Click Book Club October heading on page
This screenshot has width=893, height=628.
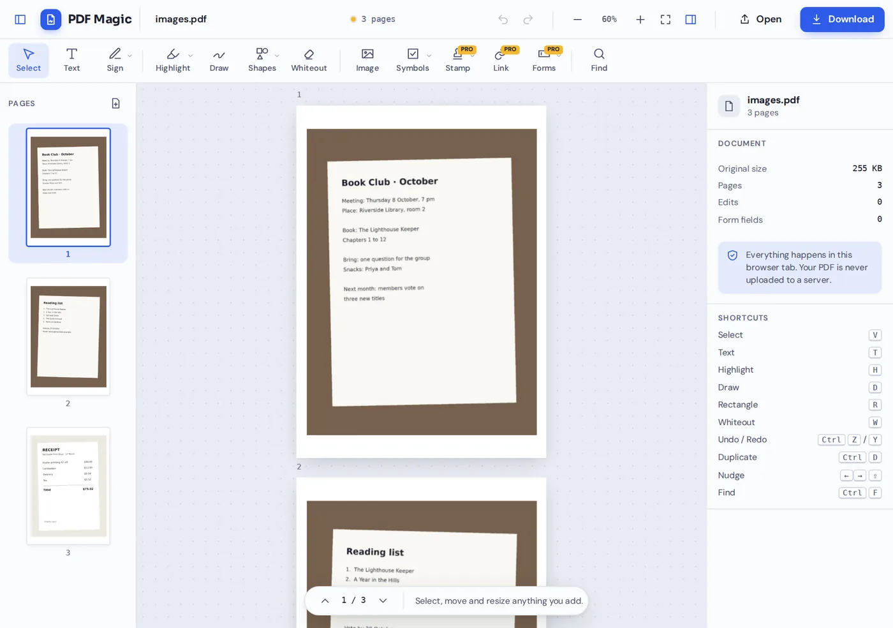[390, 182]
